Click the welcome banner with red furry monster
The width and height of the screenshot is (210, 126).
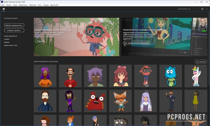coord(76,37)
